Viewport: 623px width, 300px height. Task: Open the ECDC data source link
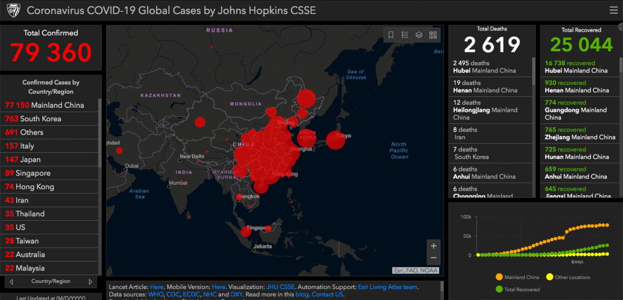pyautogui.click(x=192, y=294)
